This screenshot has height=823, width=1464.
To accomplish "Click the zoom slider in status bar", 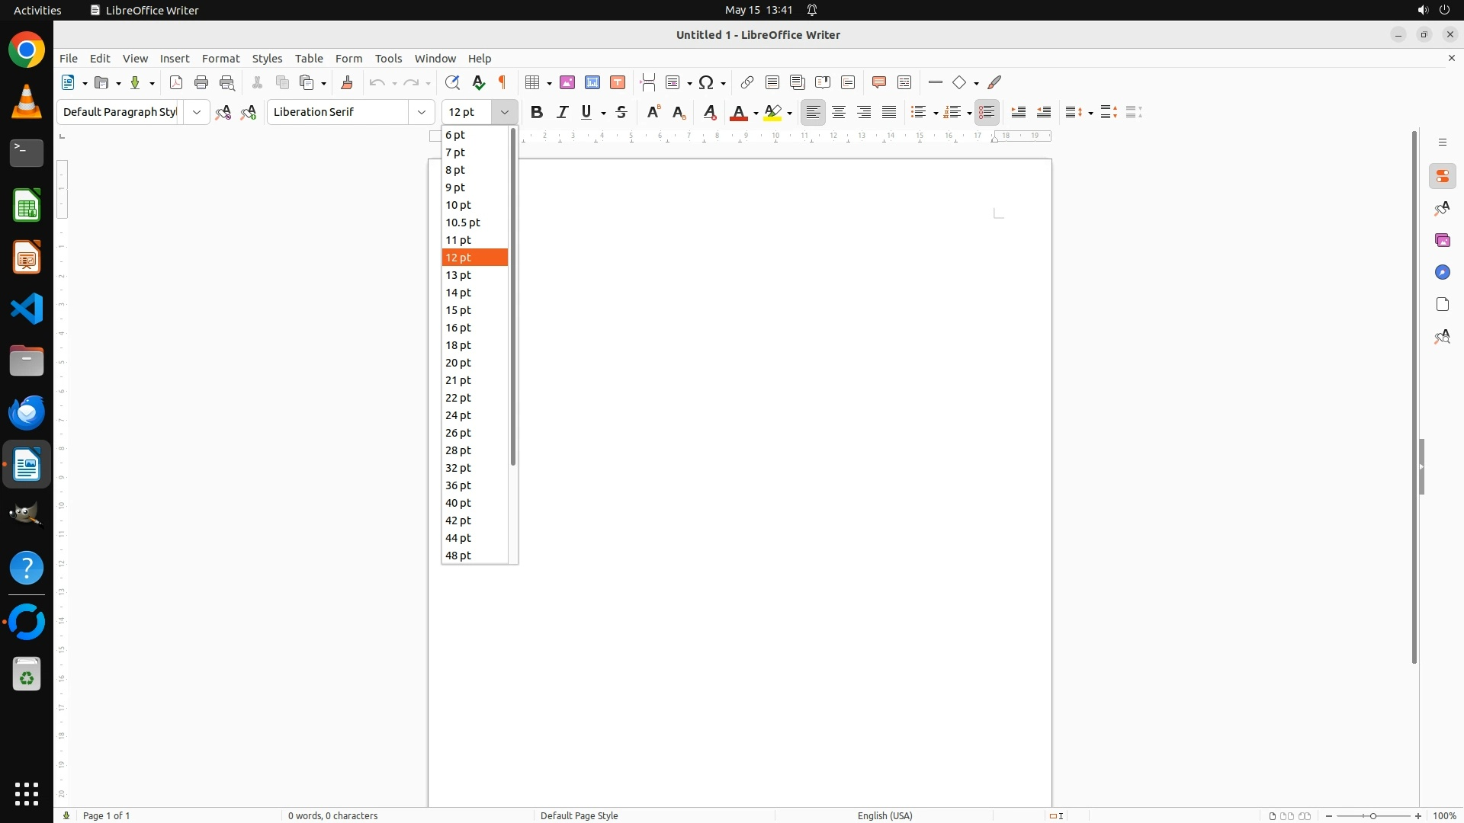I will click(1373, 815).
